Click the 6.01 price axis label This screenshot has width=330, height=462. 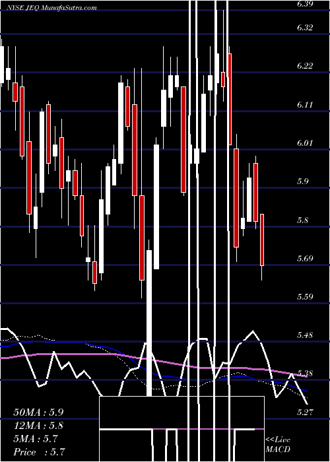304,143
